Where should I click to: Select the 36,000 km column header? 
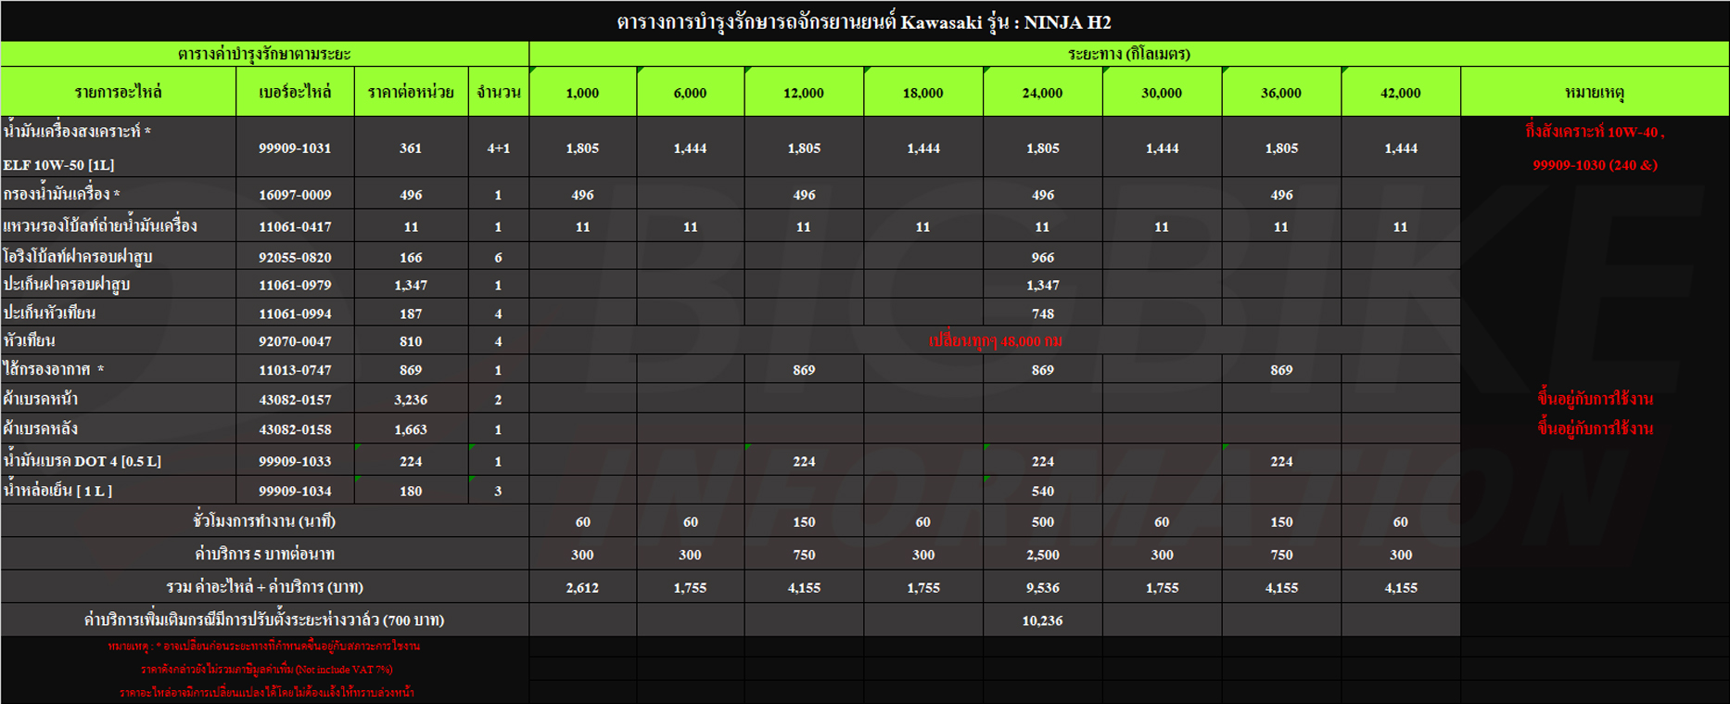pos(1281,92)
